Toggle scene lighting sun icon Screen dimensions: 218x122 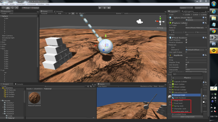[x=73, y=13]
